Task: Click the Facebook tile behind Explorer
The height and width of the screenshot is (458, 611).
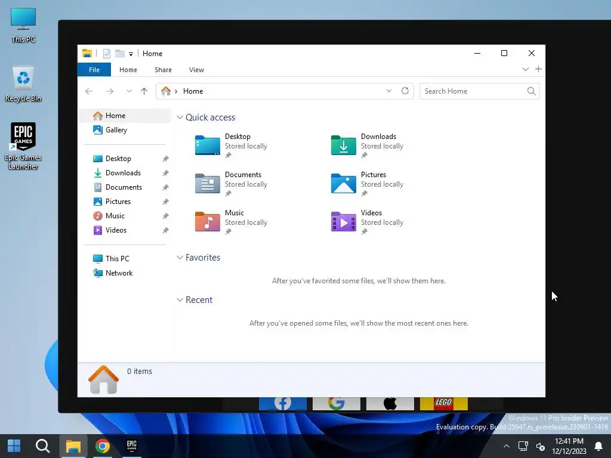Action: tap(282, 404)
